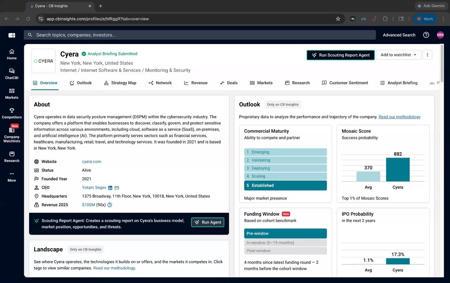Click Run Scouting Report Agent button
The width and height of the screenshot is (450, 283).
point(341,55)
